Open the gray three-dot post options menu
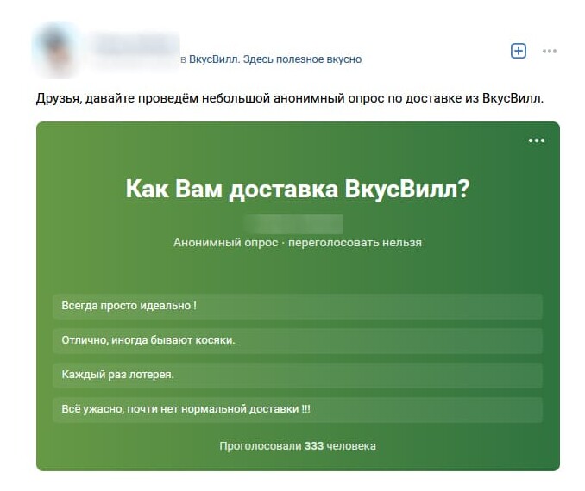The height and width of the screenshot is (491, 585). [549, 51]
